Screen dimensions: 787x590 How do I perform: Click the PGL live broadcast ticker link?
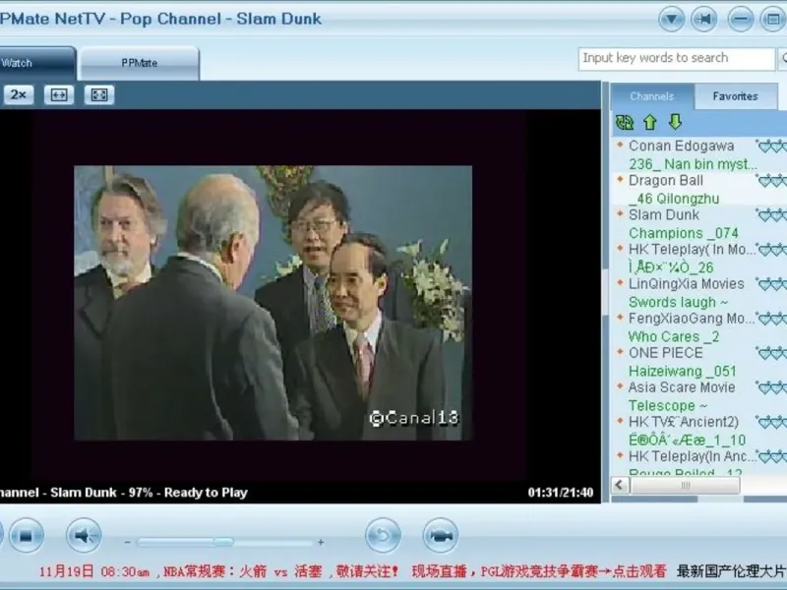click(539, 571)
